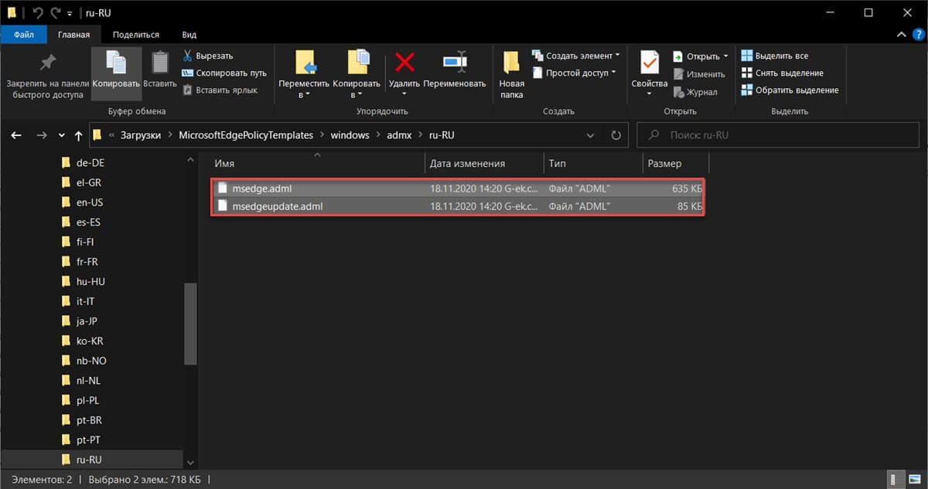Viewport: 928px width, 489px height.
Task: Click Снять выделение
Action: (782, 73)
